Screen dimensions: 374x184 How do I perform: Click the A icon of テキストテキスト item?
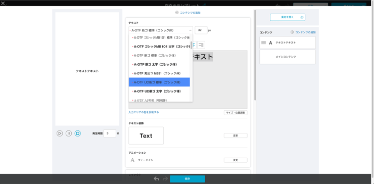(x=270, y=43)
